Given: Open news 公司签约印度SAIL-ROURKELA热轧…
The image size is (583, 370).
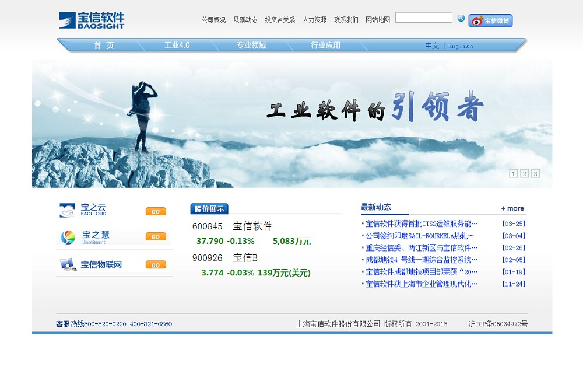Looking at the screenshot, I should click(x=419, y=236).
